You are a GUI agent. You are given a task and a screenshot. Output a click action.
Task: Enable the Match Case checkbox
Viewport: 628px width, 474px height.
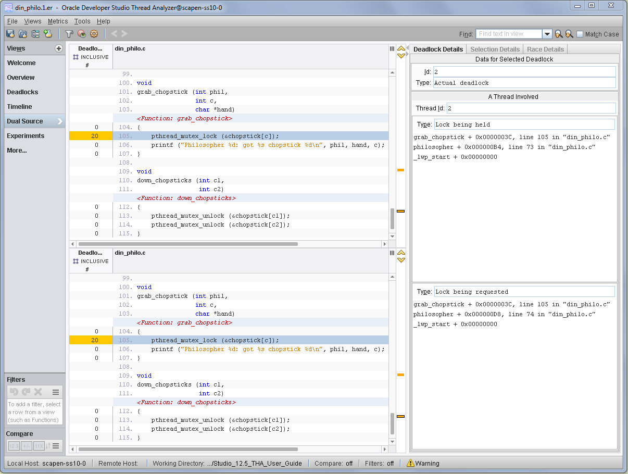click(580, 34)
